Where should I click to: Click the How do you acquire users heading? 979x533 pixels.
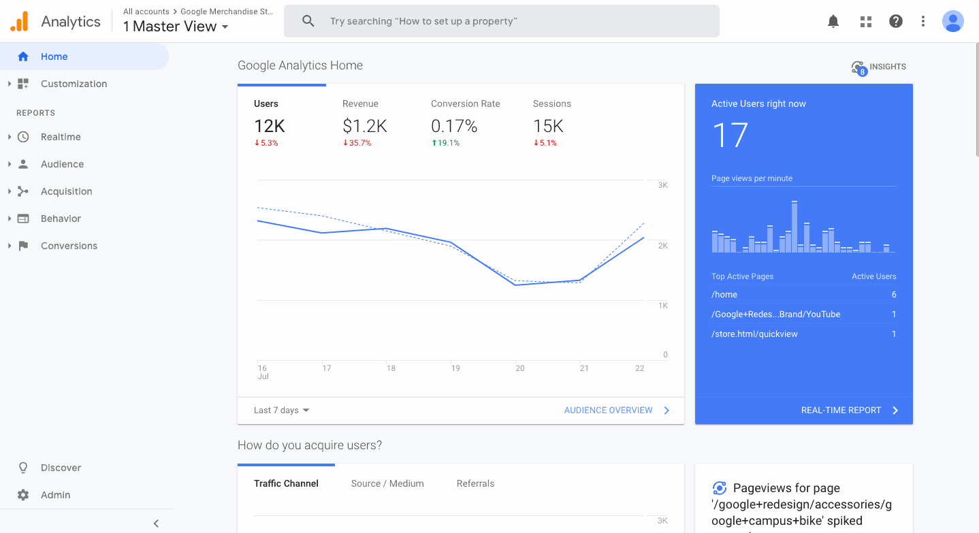click(x=310, y=445)
